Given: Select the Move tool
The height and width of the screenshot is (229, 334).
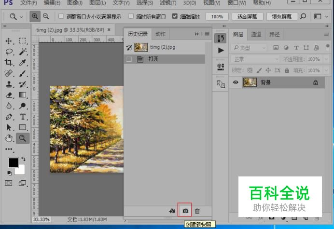Looking at the screenshot, I should click(x=9, y=40).
